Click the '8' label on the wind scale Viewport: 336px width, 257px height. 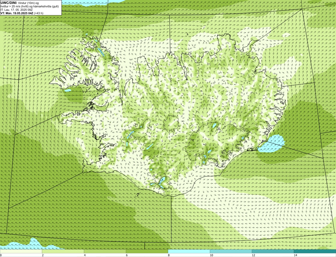[169, 255]
